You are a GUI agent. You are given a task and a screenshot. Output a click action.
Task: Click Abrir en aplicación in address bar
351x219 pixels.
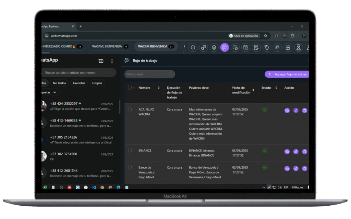click(x=244, y=36)
